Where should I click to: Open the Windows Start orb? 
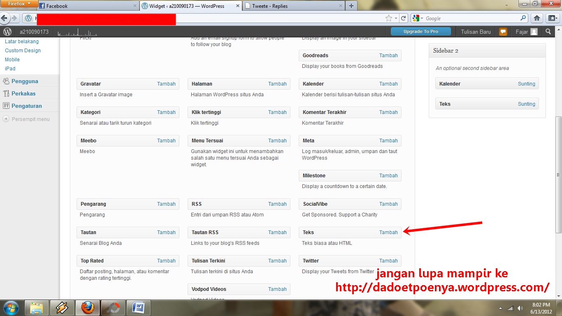click(10, 308)
